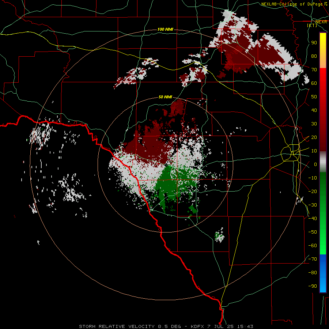This screenshot has height=329, width=329.
Task: Click the '100 NMI' range ring label
Action: click(165, 29)
